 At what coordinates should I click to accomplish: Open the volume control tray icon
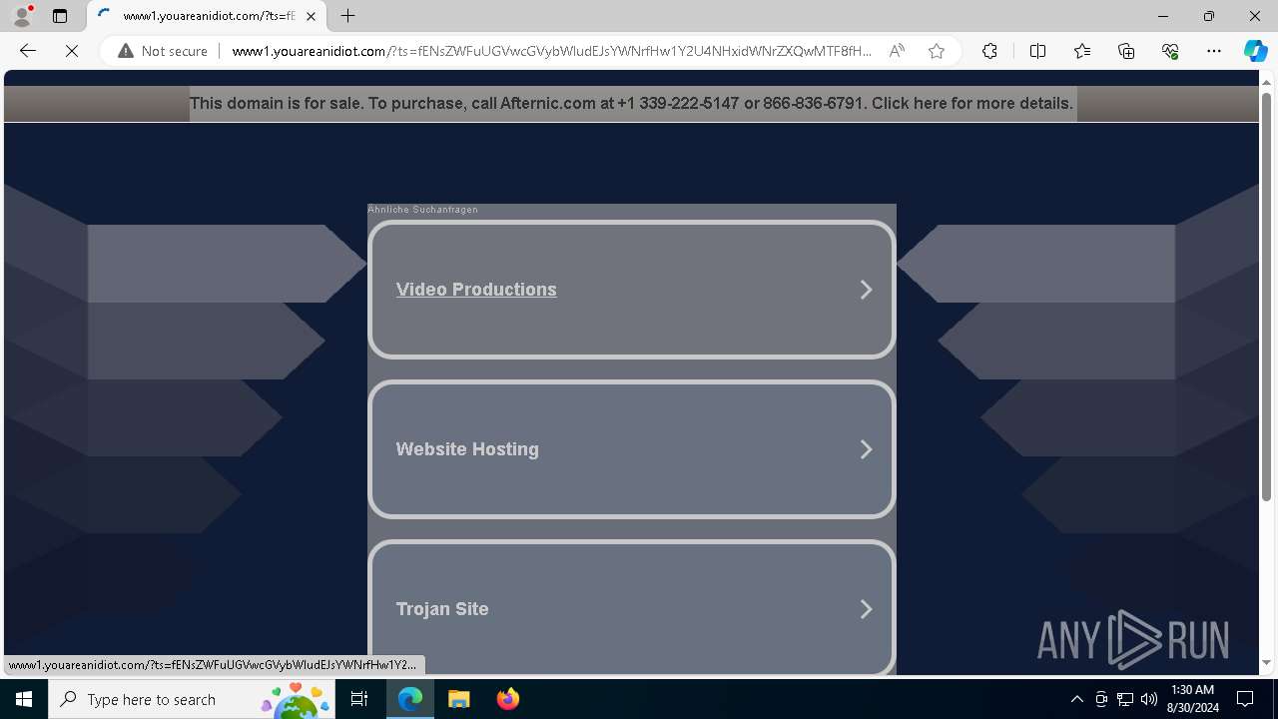1149,699
